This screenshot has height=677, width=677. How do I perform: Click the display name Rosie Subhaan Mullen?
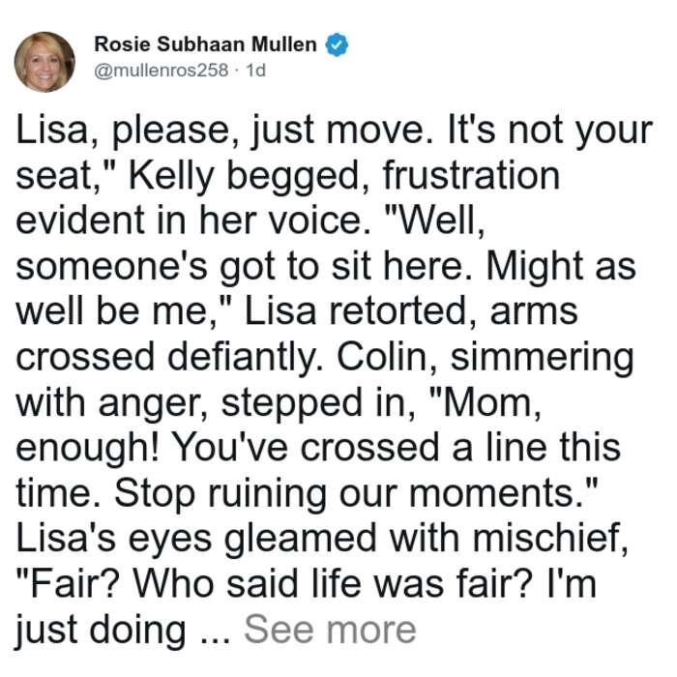(x=205, y=44)
